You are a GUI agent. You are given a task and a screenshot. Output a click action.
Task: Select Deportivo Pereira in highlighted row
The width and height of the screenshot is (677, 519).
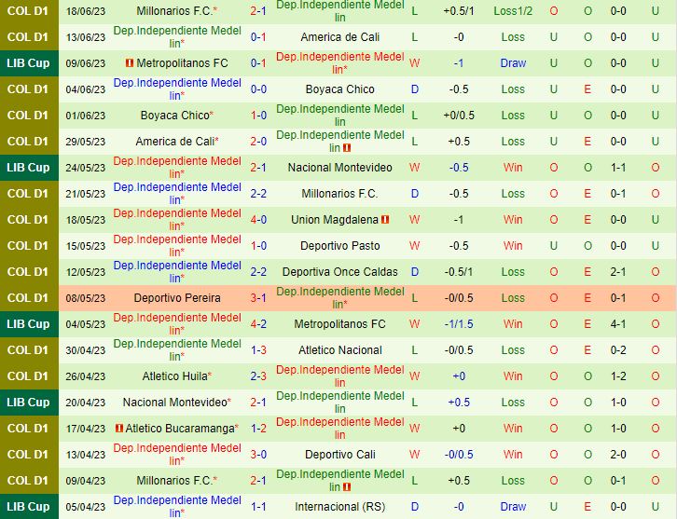177,297
